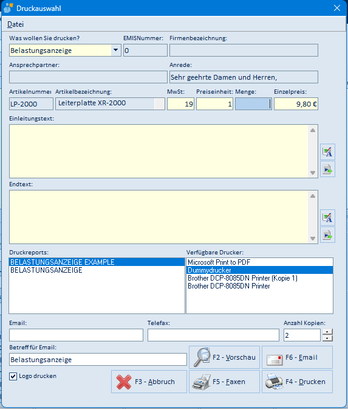Click the F4 - Drucken printer button
Screen dimensions: 348x409
click(297, 382)
